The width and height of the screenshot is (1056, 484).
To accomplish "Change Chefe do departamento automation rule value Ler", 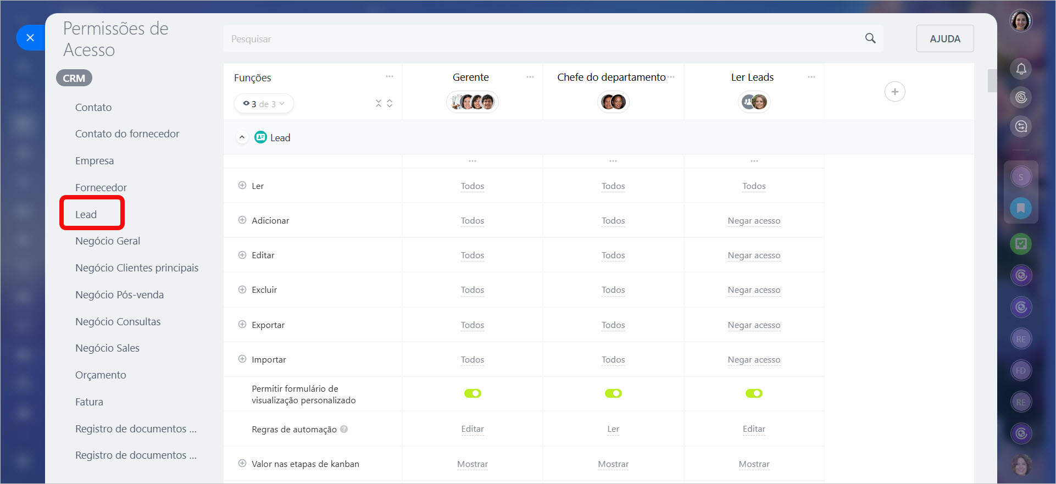I will pos(613,429).
